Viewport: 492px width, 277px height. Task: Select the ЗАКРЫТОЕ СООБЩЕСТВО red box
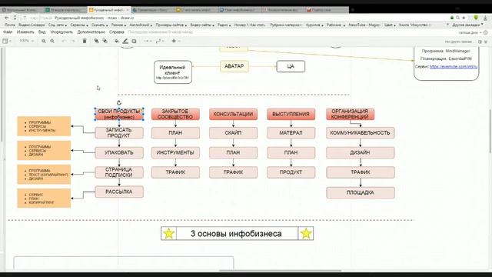(x=175, y=114)
